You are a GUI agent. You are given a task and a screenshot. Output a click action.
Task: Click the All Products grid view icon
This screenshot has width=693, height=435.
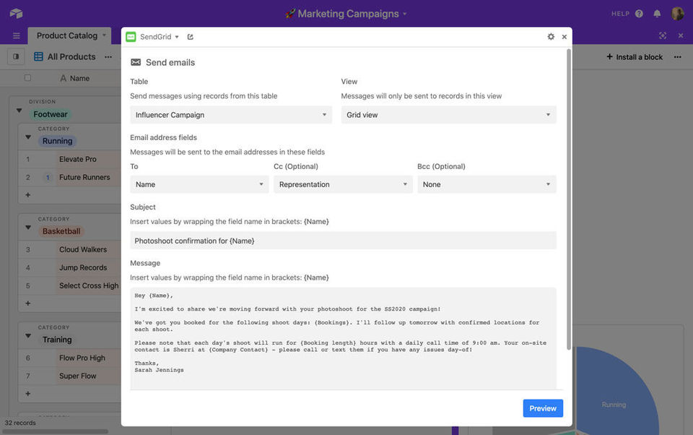[x=38, y=56]
